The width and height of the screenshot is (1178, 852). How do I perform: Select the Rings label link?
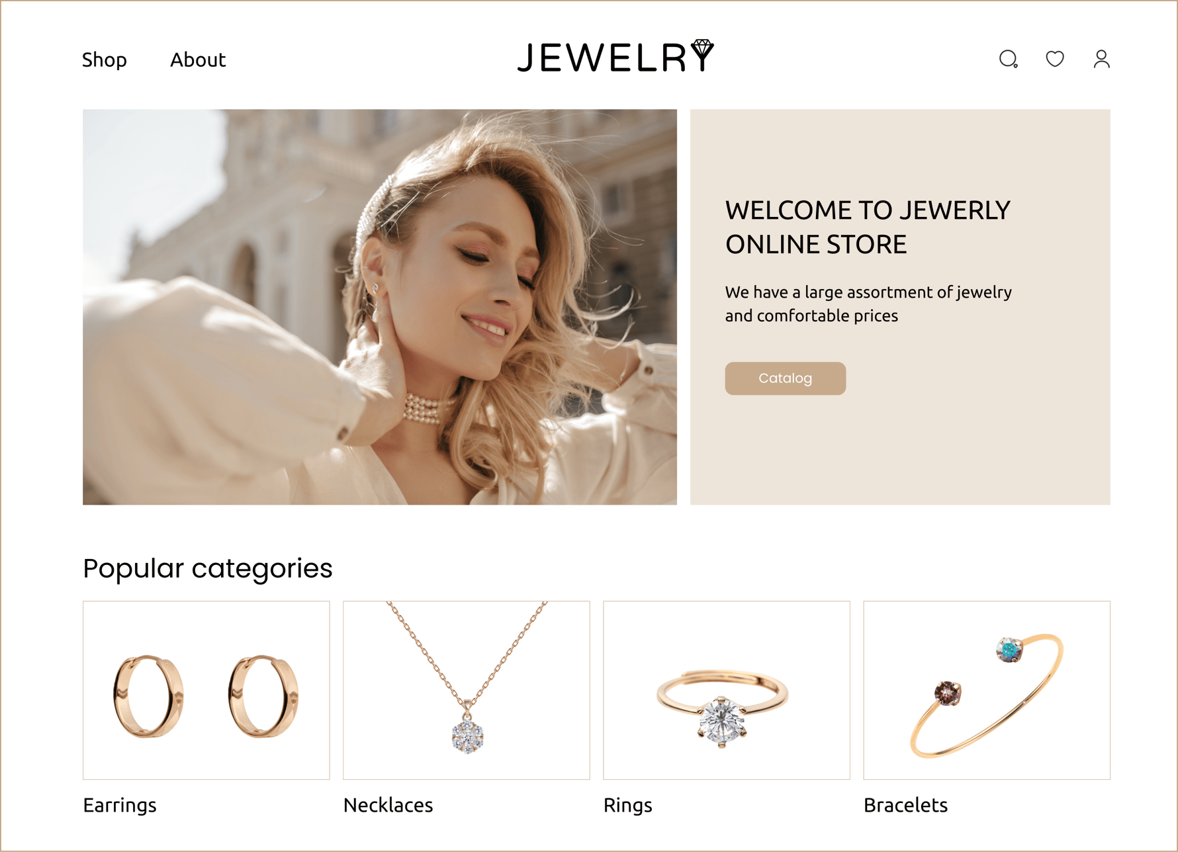click(627, 805)
